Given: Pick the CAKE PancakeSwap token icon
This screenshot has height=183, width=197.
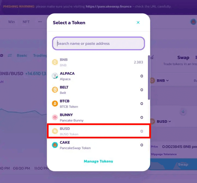Looking at the screenshot, I should click(x=55, y=145).
